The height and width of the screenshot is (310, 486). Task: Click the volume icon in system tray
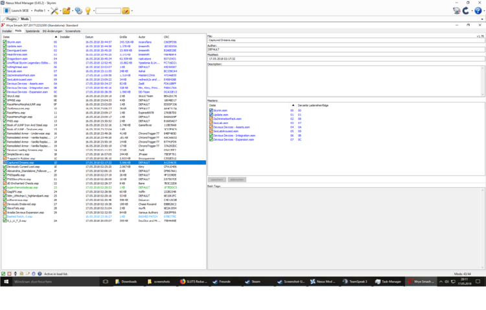click(x=446, y=281)
